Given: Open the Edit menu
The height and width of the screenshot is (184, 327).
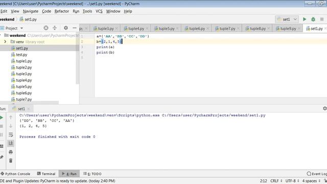Looking at the screenshot, I should (x=4, y=11).
